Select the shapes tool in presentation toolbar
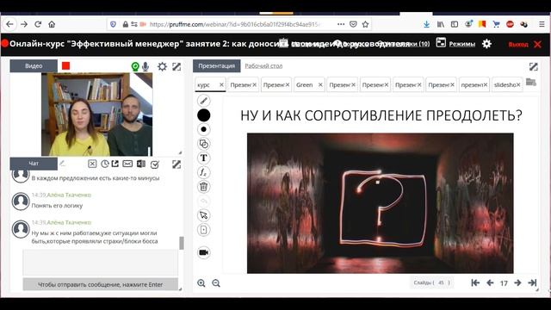Screen dimensions: 551x310 point(203,144)
